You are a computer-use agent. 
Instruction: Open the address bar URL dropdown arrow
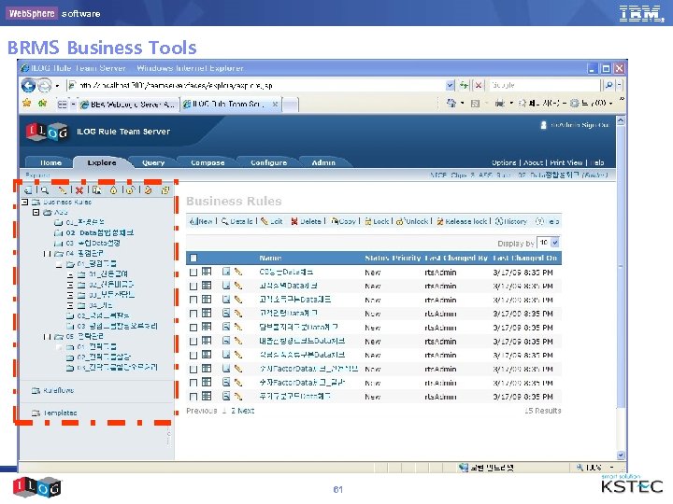pyautogui.click(x=450, y=85)
